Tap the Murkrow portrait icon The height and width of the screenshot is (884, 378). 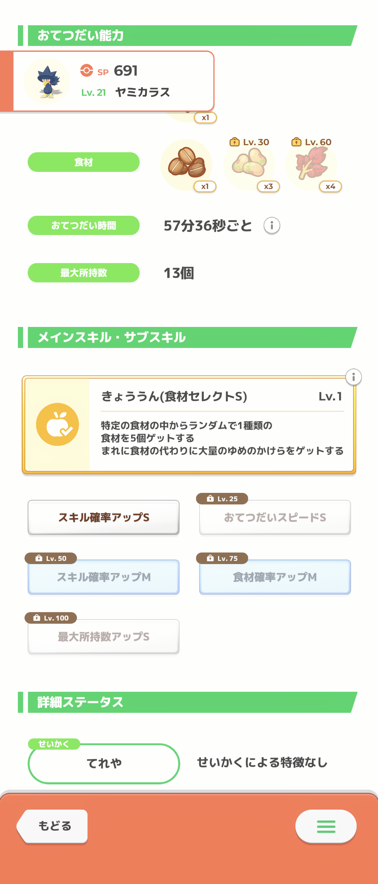pyautogui.click(x=47, y=81)
